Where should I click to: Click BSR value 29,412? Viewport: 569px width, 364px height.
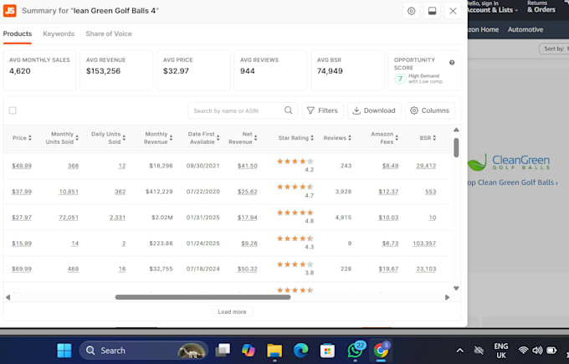(x=426, y=166)
